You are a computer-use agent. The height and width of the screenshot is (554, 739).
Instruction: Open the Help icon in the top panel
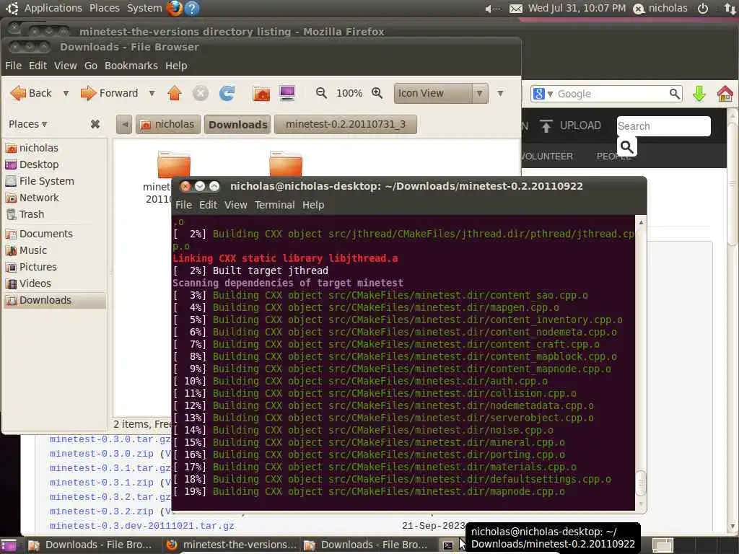pos(192,8)
